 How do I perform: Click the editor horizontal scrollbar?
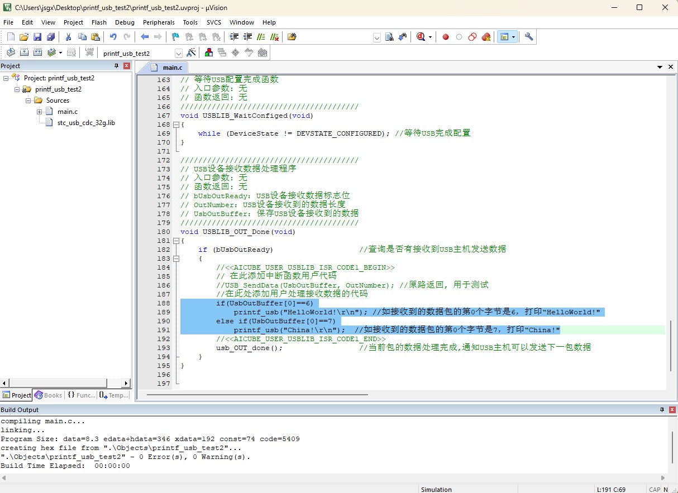pos(257,395)
